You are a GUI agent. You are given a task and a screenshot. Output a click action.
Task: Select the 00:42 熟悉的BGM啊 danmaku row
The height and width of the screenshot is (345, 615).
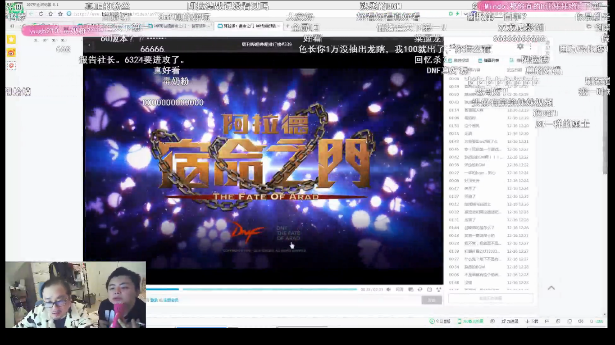click(x=491, y=157)
